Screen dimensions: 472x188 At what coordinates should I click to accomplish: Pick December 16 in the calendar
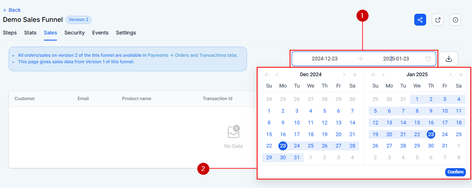[283, 135]
